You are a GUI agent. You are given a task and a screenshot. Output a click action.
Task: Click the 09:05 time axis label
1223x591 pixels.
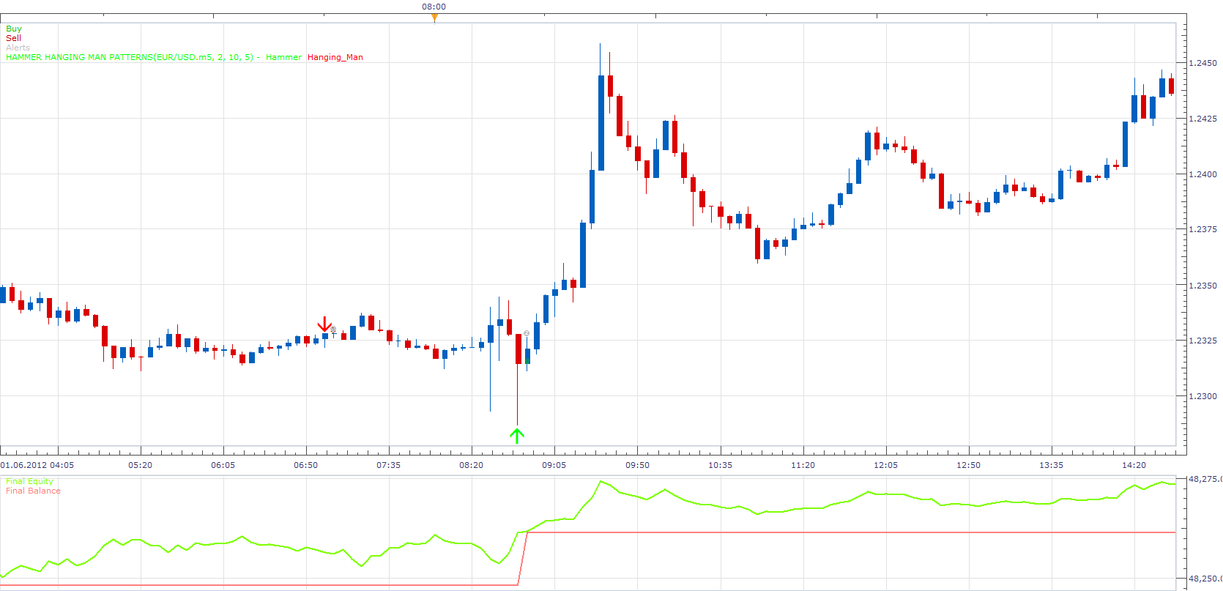[554, 465]
